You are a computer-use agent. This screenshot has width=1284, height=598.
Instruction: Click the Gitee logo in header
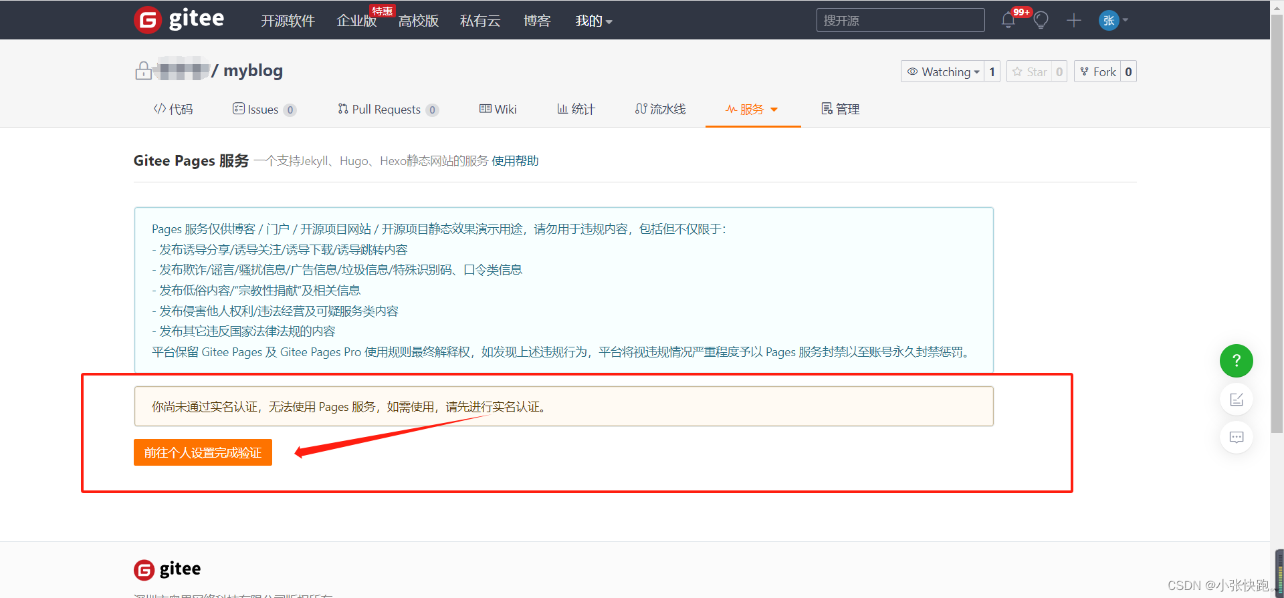point(179,19)
